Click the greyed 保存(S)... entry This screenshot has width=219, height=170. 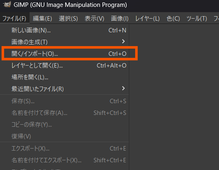coord(64,101)
